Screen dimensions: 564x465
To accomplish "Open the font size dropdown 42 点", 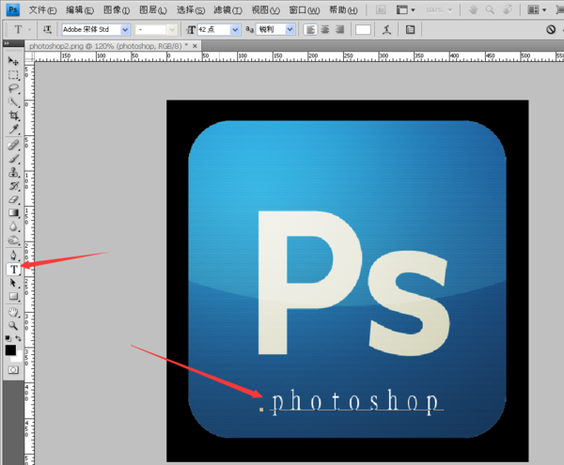I will pyautogui.click(x=235, y=29).
